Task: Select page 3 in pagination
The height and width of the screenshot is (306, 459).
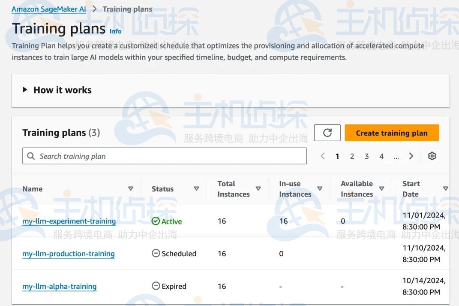Action: point(366,156)
